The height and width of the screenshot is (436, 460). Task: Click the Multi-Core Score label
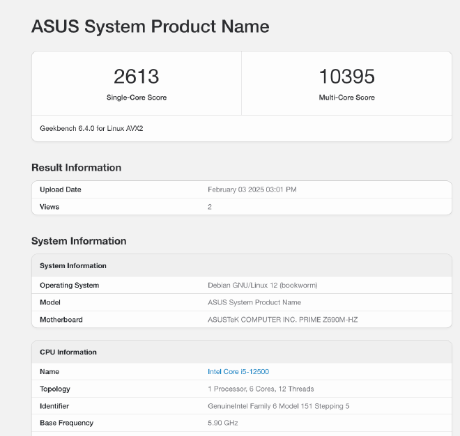347,98
